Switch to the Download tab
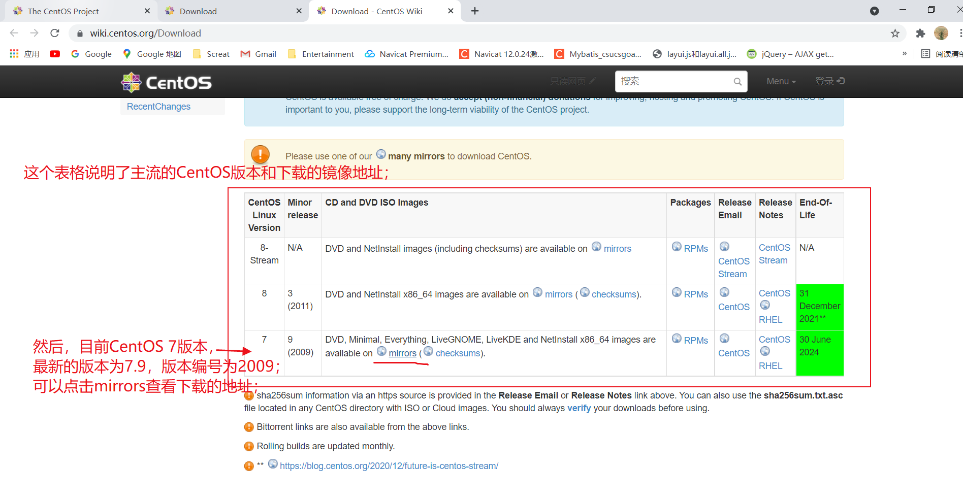963x500 pixels. (233, 11)
